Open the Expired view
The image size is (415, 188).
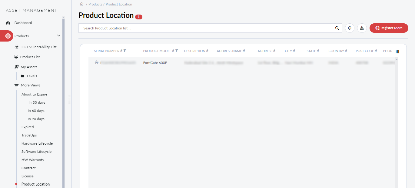click(x=28, y=127)
